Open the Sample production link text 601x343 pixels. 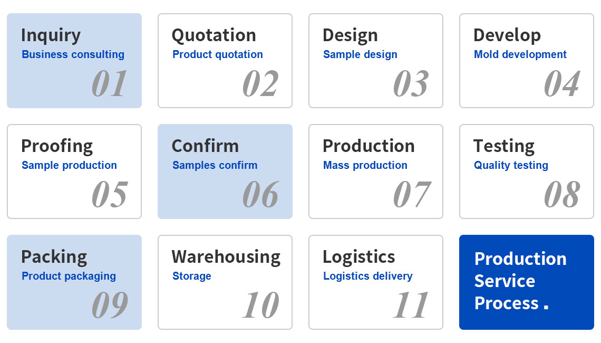pos(69,165)
